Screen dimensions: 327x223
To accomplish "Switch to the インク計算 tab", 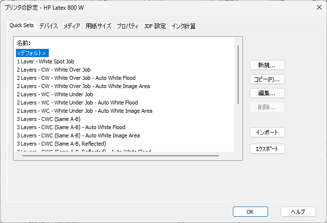I will (x=184, y=26).
